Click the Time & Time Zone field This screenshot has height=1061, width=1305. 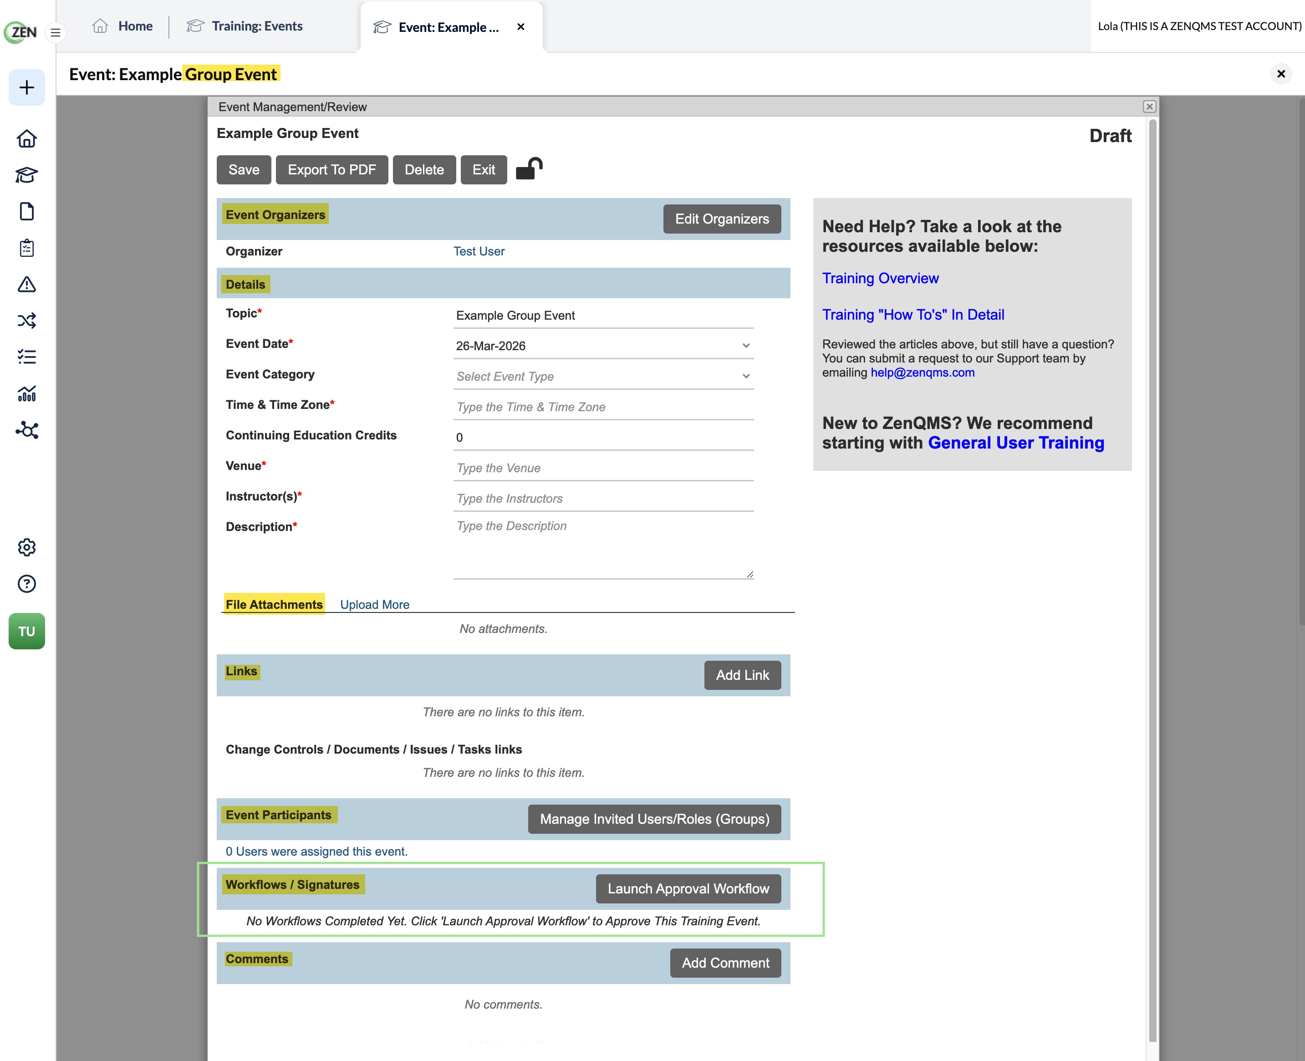[603, 407]
